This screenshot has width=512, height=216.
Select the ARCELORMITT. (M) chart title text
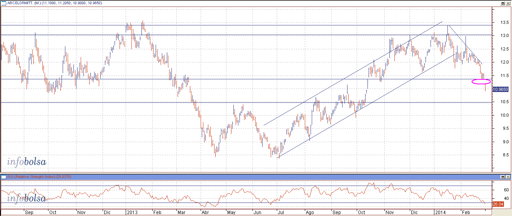(24, 3)
